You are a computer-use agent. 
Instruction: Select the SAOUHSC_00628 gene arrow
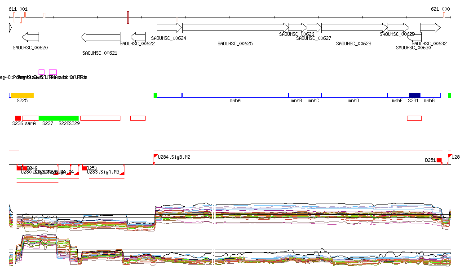[355, 28]
